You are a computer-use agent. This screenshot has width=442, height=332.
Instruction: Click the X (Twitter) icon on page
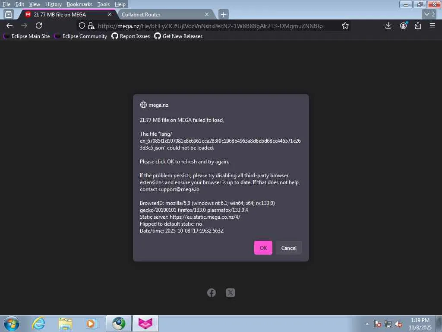tap(230, 293)
